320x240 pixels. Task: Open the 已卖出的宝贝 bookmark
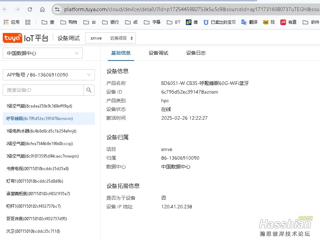(x=220, y=22)
